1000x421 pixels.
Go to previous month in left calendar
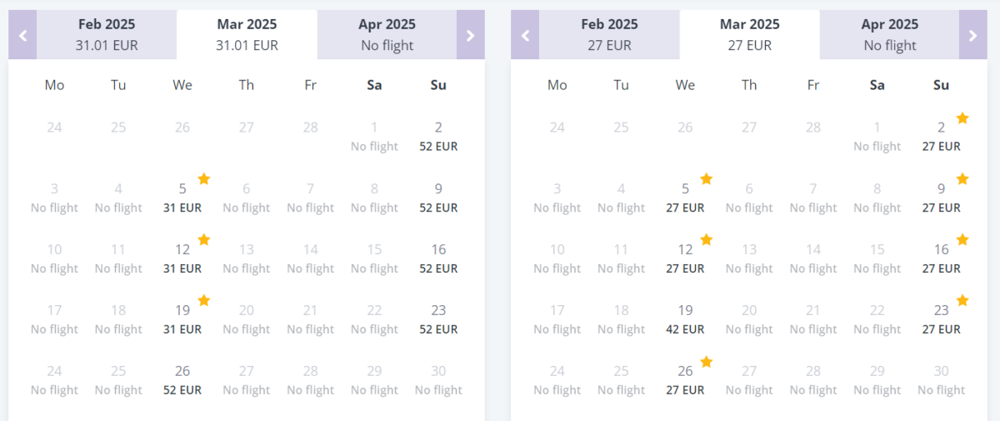pyautogui.click(x=22, y=35)
